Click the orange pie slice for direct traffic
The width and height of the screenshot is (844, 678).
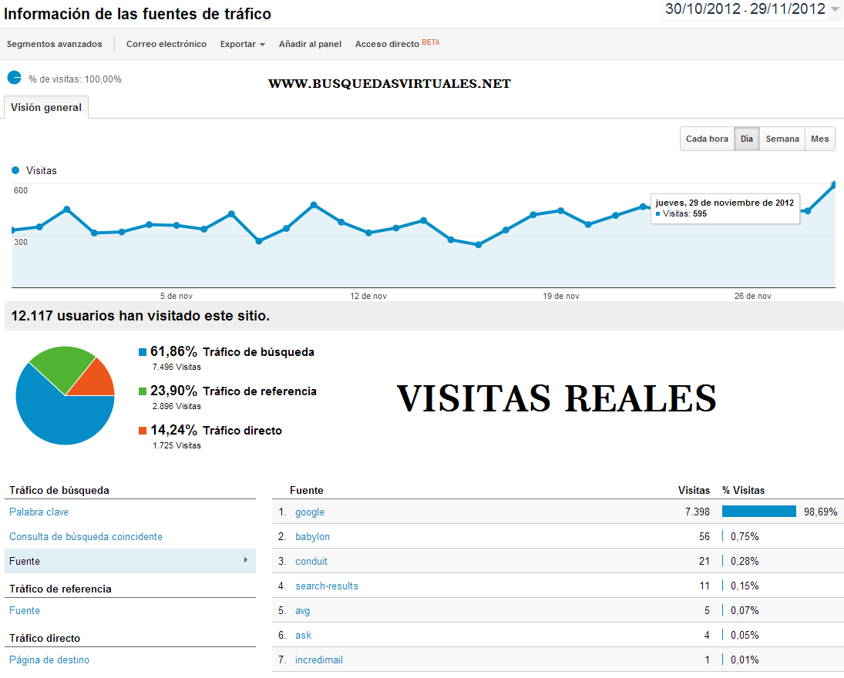[96, 381]
